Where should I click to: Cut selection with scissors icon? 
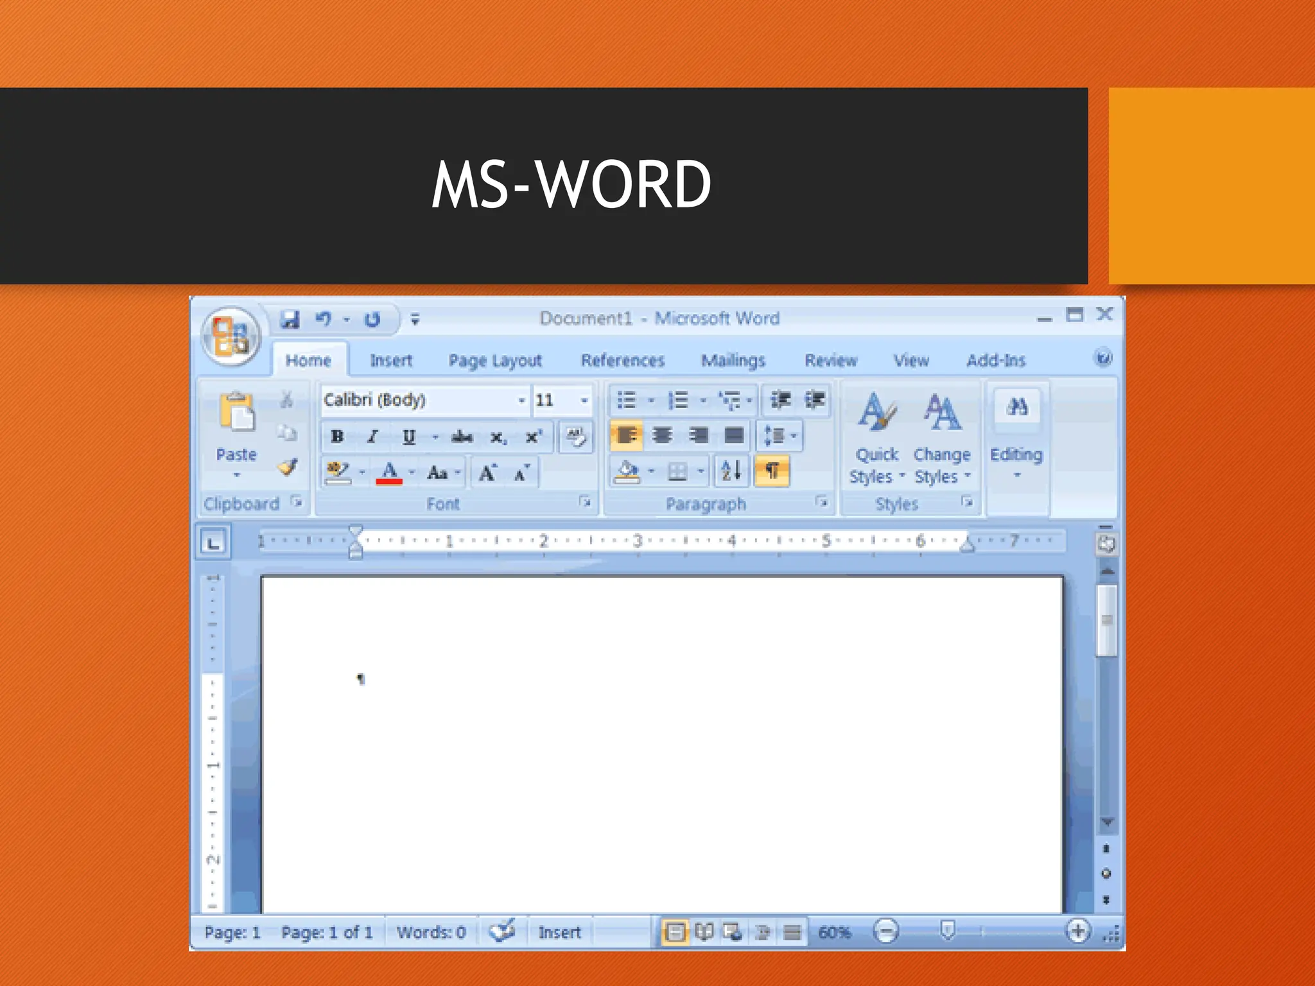[x=286, y=400]
